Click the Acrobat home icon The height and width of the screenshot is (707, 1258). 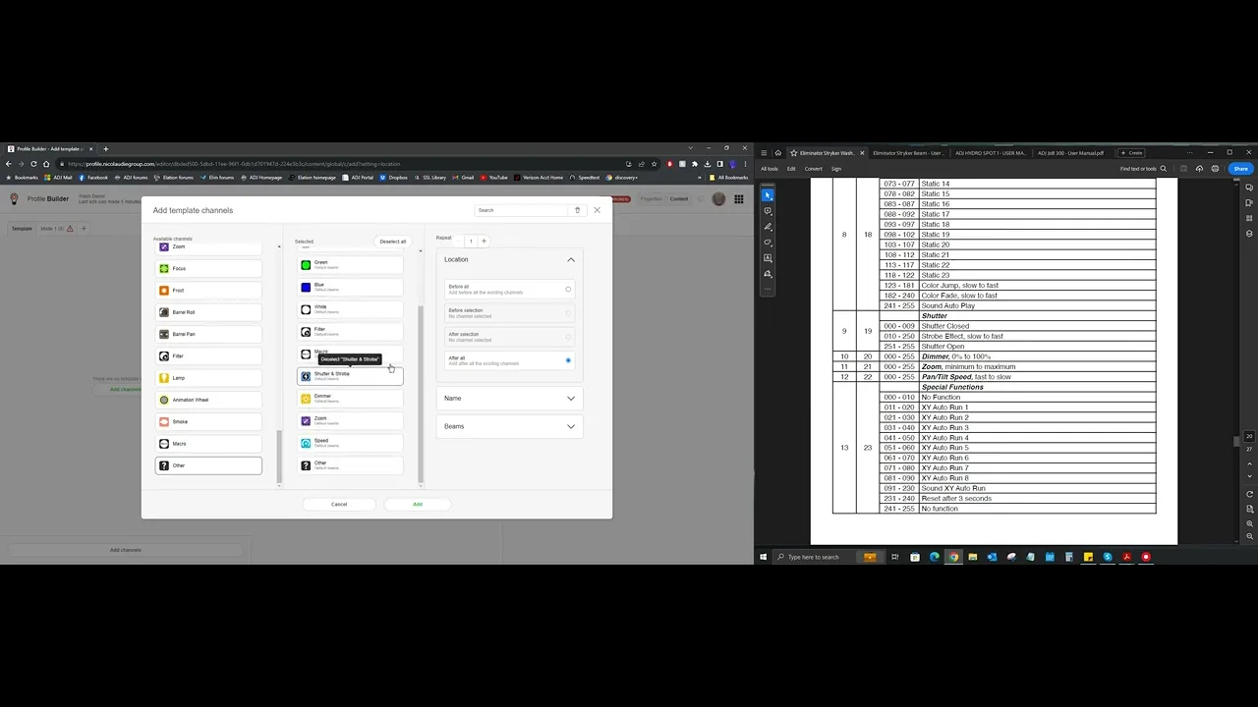pyautogui.click(x=777, y=153)
